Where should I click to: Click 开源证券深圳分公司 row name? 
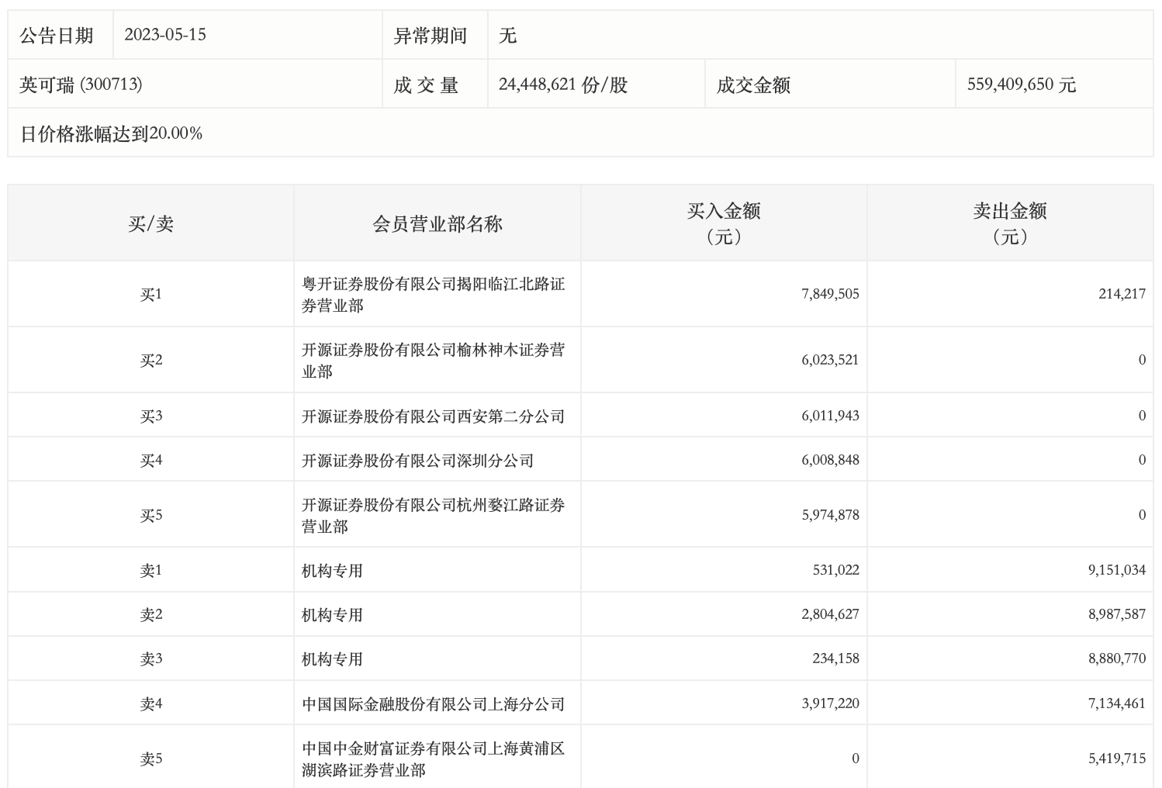[417, 461]
